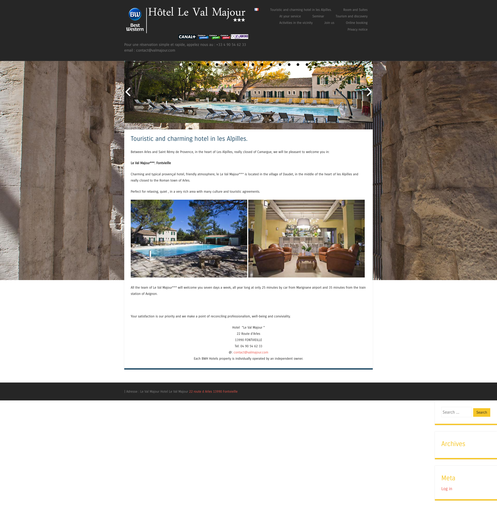This screenshot has width=497, height=507.
Task: Click the page heading 'Touristic and charming hotel in les Alpilles.'
Action: [189, 138]
